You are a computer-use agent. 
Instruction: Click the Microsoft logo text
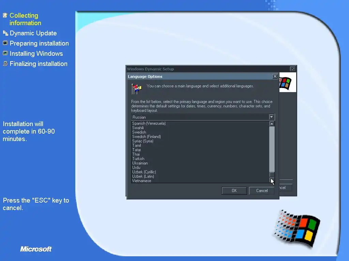point(36,249)
